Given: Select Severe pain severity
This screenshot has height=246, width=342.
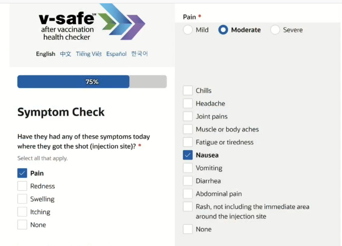Looking at the screenshot, I should (x=275, y=30).
